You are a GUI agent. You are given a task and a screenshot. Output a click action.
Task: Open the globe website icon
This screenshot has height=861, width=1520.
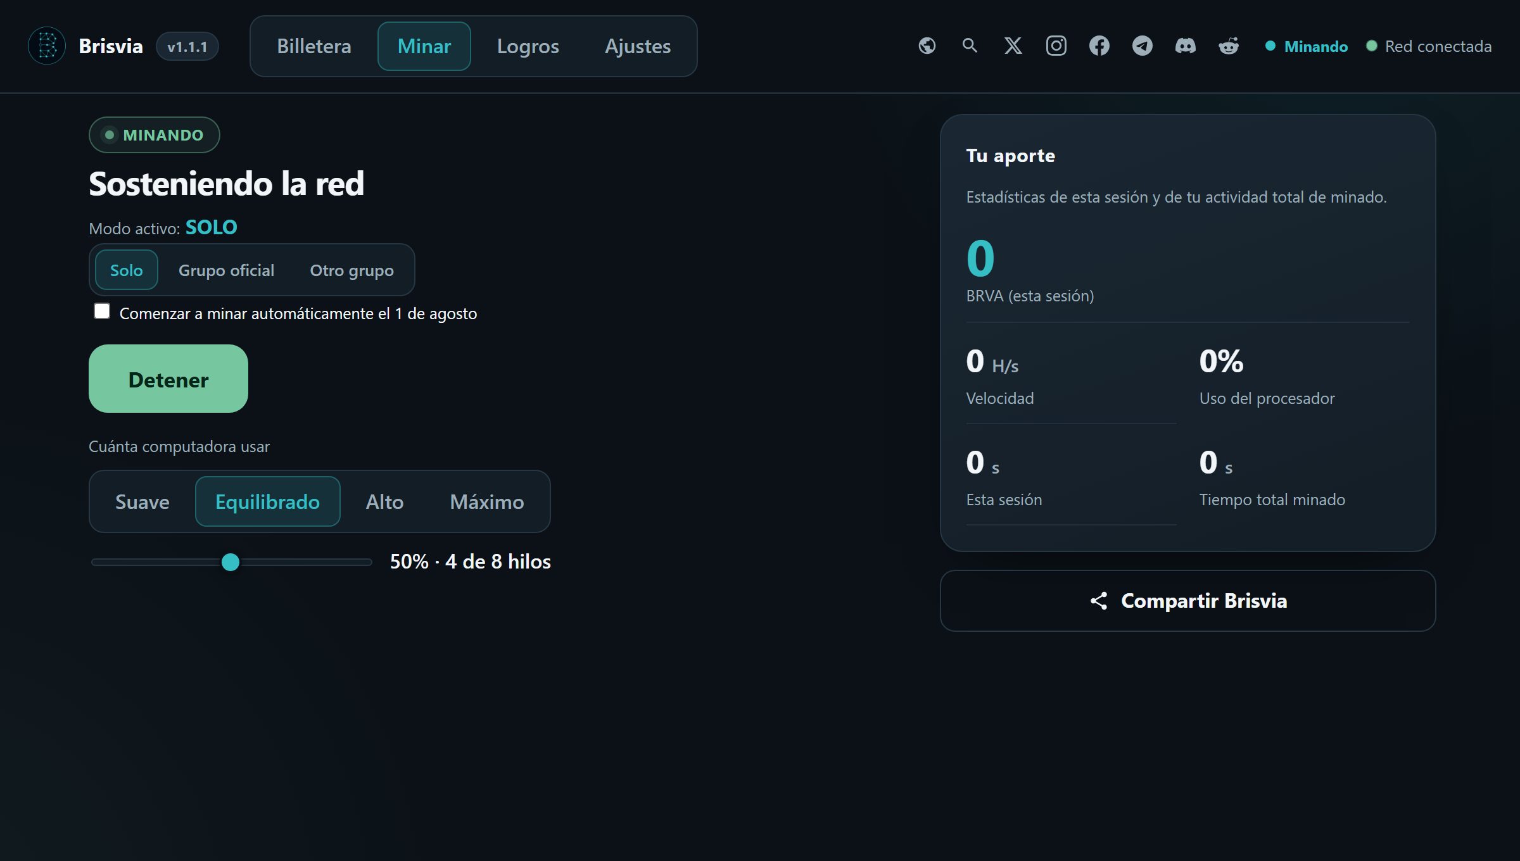tap(927, 46)
